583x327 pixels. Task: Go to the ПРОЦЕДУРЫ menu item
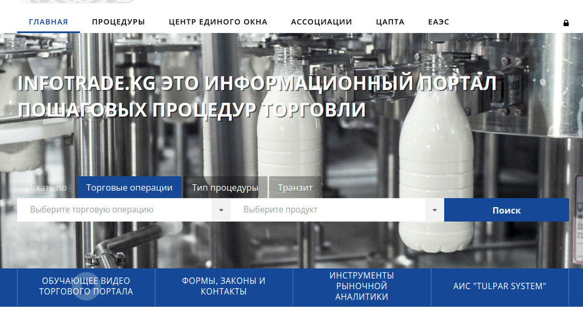click(118, 22)
